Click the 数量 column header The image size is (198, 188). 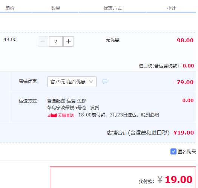55,8
